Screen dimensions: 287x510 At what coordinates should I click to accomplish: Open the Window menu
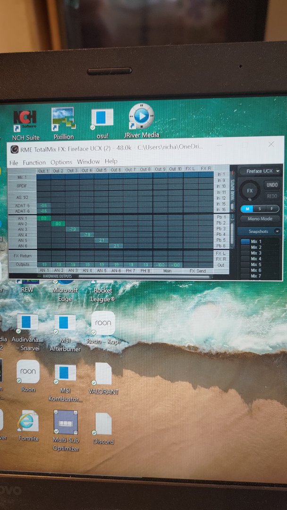[x=88, y=161]
